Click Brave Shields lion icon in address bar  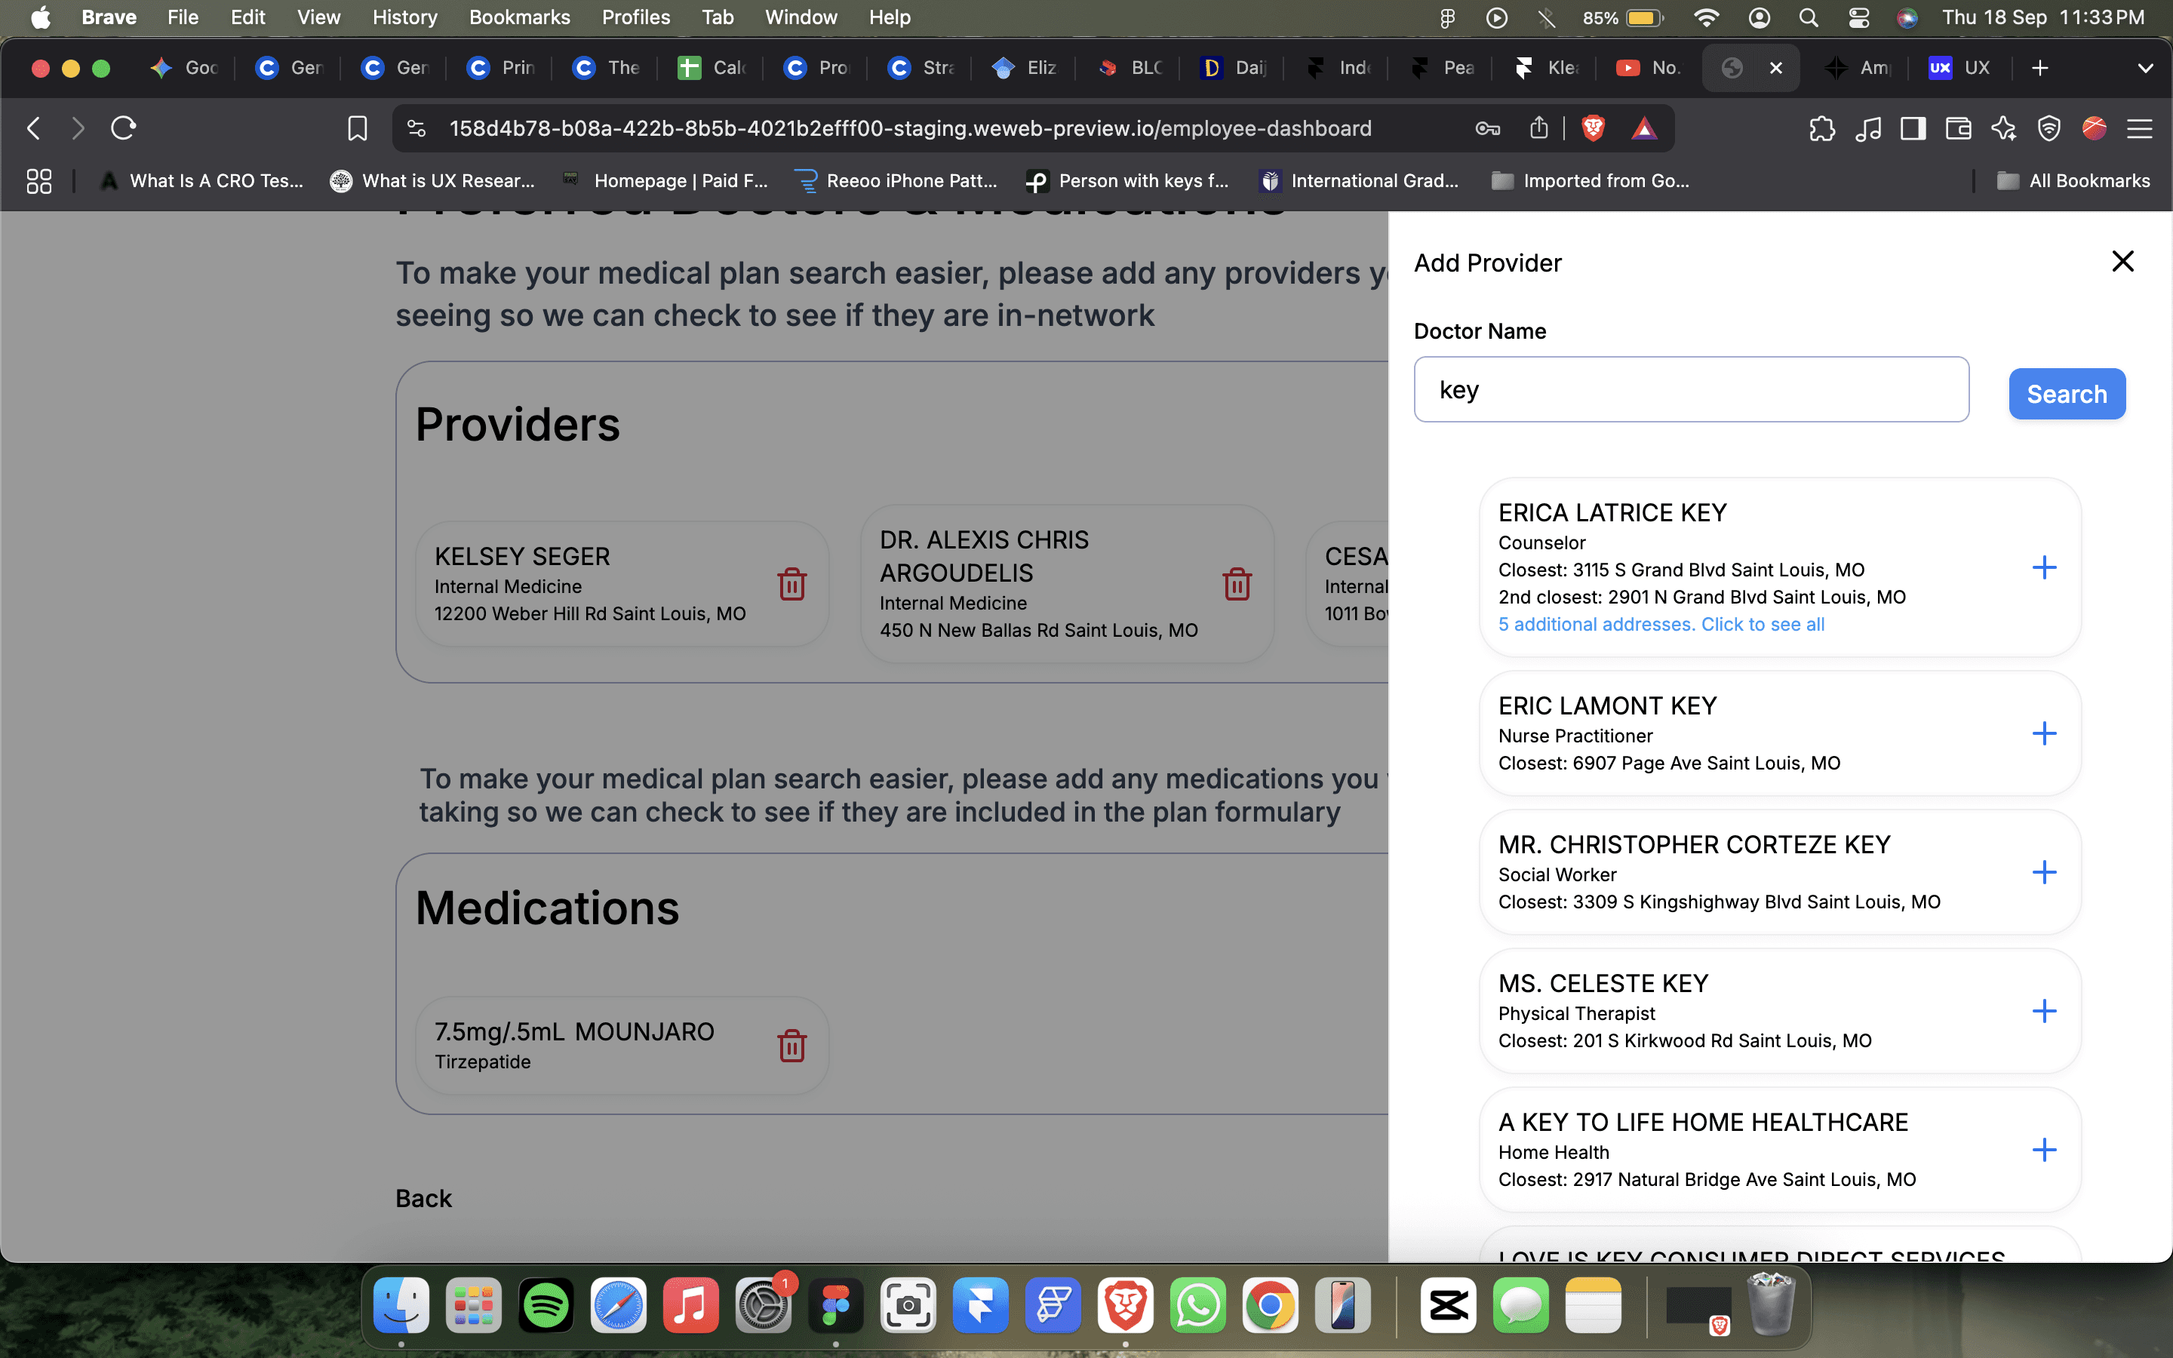tap(1593, 128)
